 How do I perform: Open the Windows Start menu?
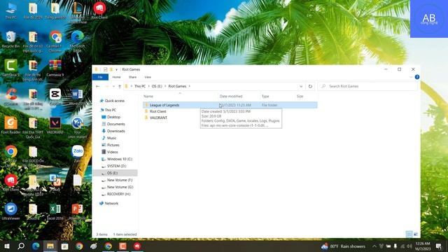(7, 246)
